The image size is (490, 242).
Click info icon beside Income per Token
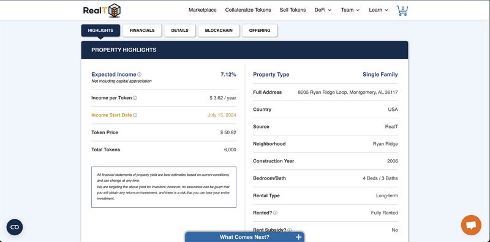tap(135, 98)
